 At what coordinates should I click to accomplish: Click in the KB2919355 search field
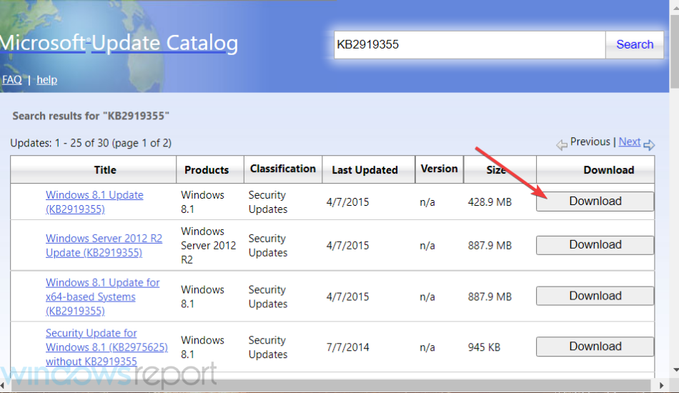[470, 44]
